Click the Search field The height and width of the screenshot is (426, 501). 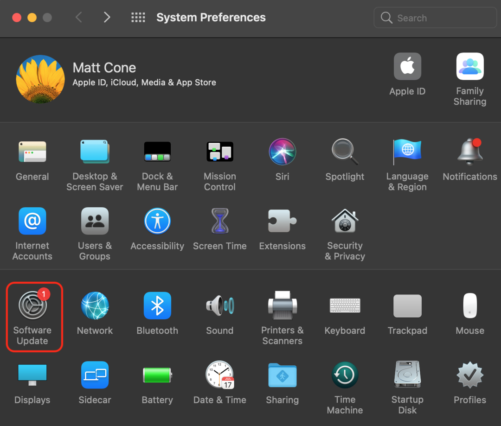pos(435,18)
